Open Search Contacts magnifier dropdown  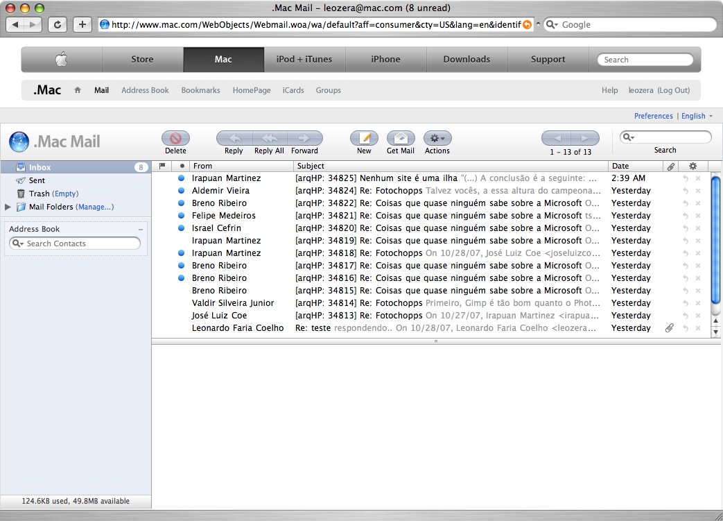point(18,244)
